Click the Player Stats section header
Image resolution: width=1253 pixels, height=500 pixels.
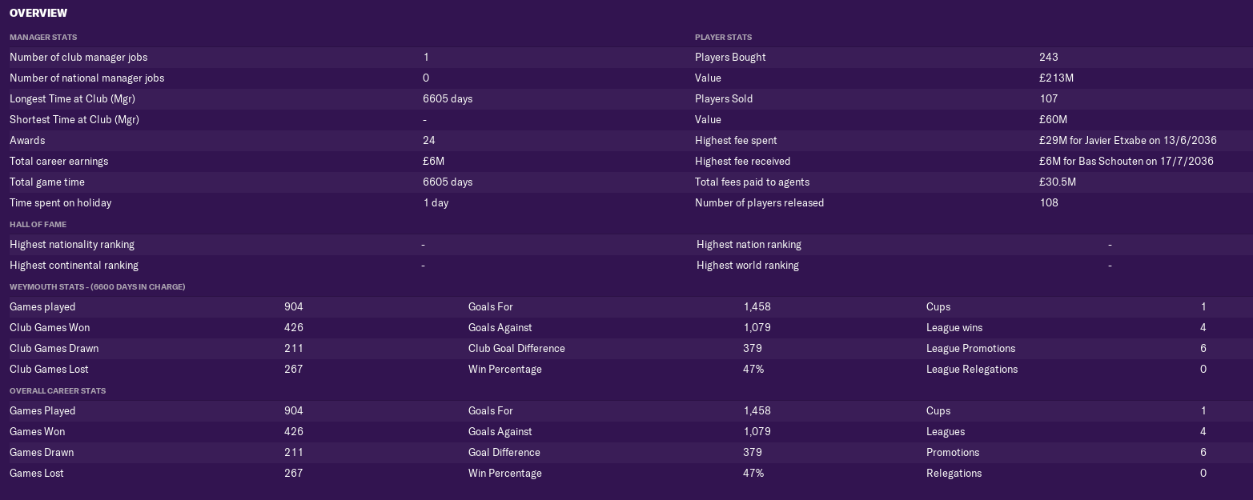(723, 37)
